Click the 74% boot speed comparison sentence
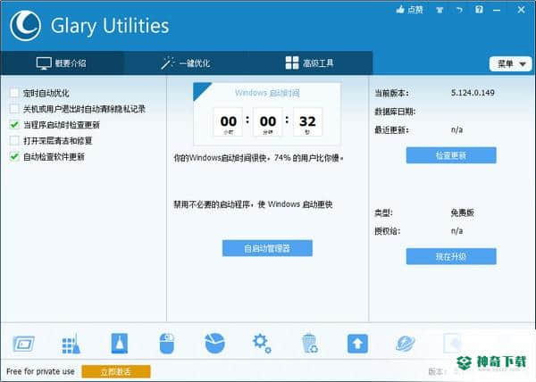The height and width of the screenshot is (382, 536). pyautogui.click(x=258, y=158)
